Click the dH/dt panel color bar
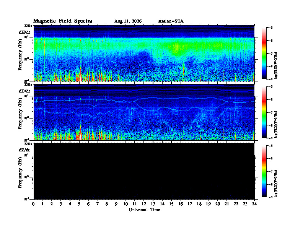 pyautogui.click(x=264, y=54)
